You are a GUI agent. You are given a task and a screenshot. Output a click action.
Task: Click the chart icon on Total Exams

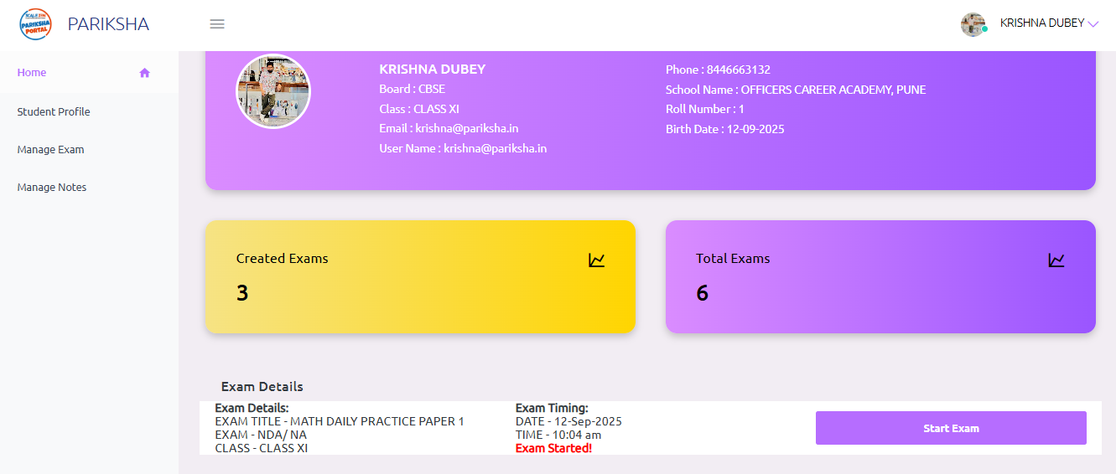click(1056, 260)
